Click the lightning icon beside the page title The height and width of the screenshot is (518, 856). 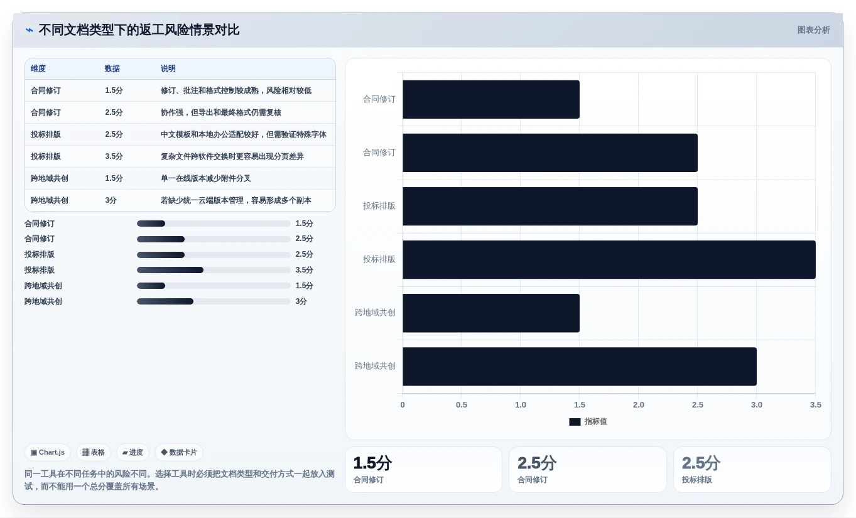(30, 30)
